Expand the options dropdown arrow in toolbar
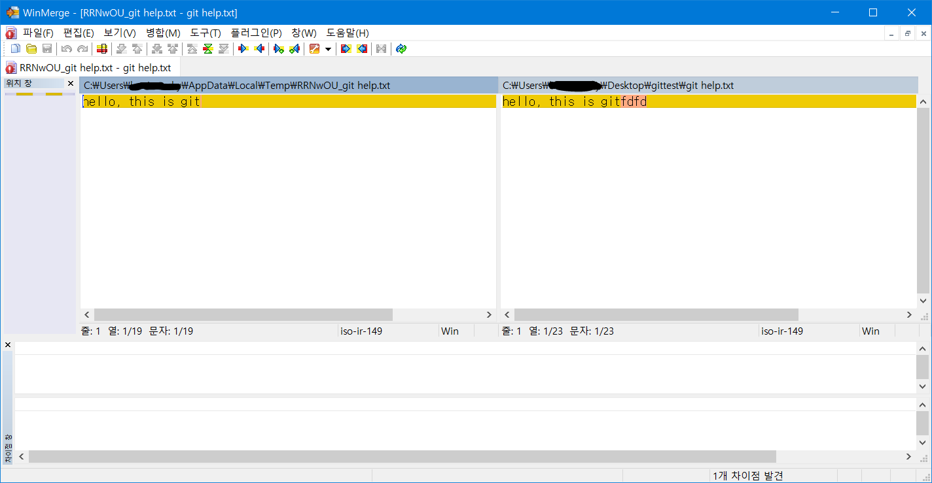This screenshot has width=932, height=483. point(329,49)
